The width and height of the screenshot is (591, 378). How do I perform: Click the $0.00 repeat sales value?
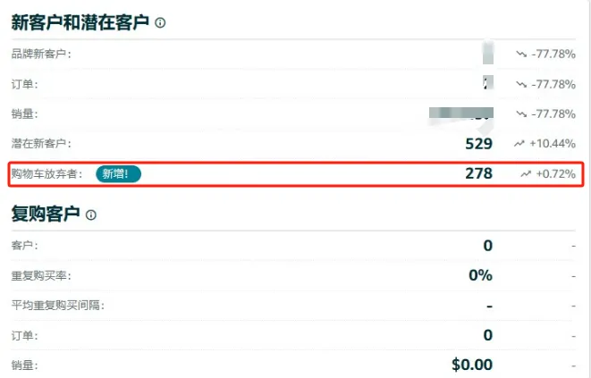472,365
